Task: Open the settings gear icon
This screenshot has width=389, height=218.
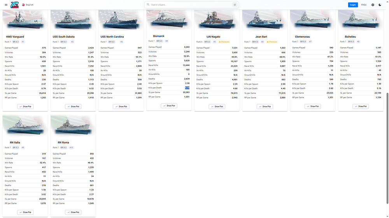Action: (373, 5)
